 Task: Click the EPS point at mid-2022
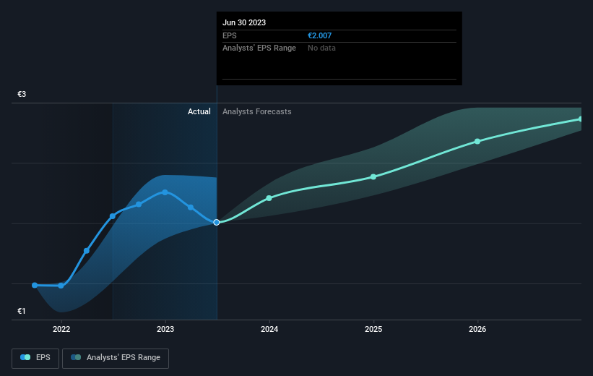[113, 216]
